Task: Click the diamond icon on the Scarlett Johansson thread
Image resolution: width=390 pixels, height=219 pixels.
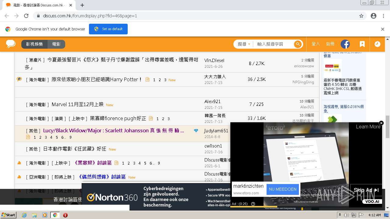Action: (x=196, y=130)
